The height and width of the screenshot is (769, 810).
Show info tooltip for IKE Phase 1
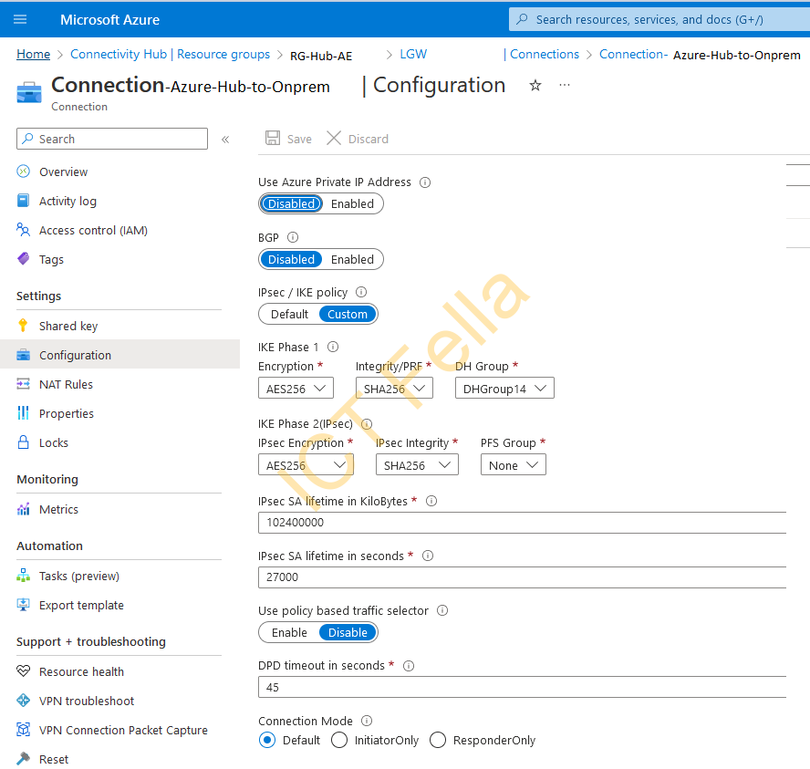click(333, 347)
